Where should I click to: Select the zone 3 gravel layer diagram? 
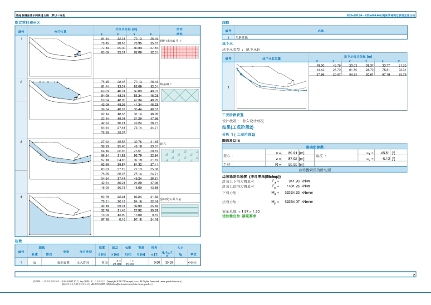[60, 159]
